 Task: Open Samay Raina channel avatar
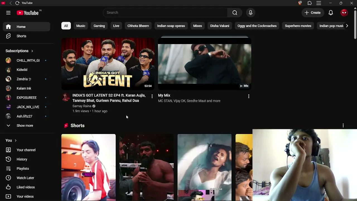click(x=66, y=97)
